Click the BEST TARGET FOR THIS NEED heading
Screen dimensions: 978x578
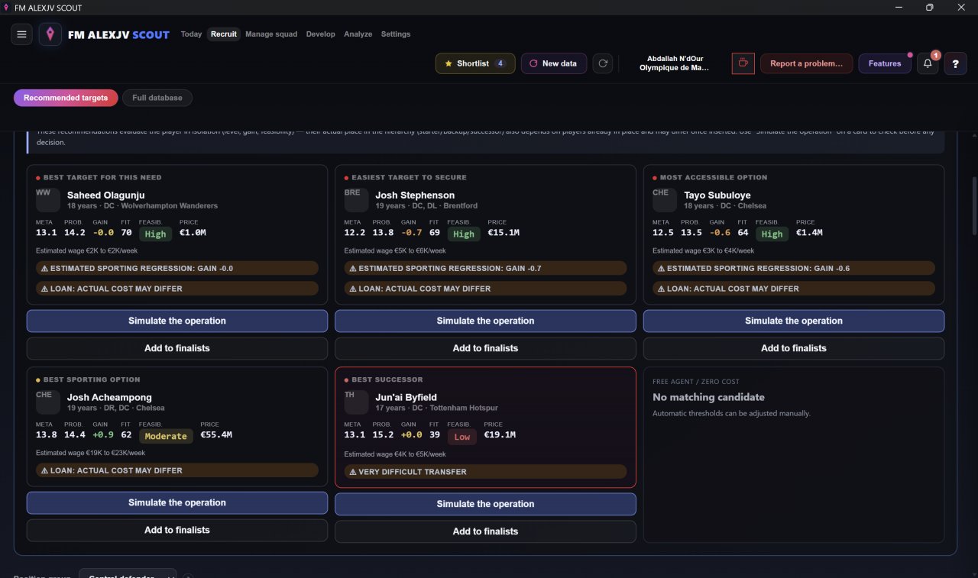102,177
